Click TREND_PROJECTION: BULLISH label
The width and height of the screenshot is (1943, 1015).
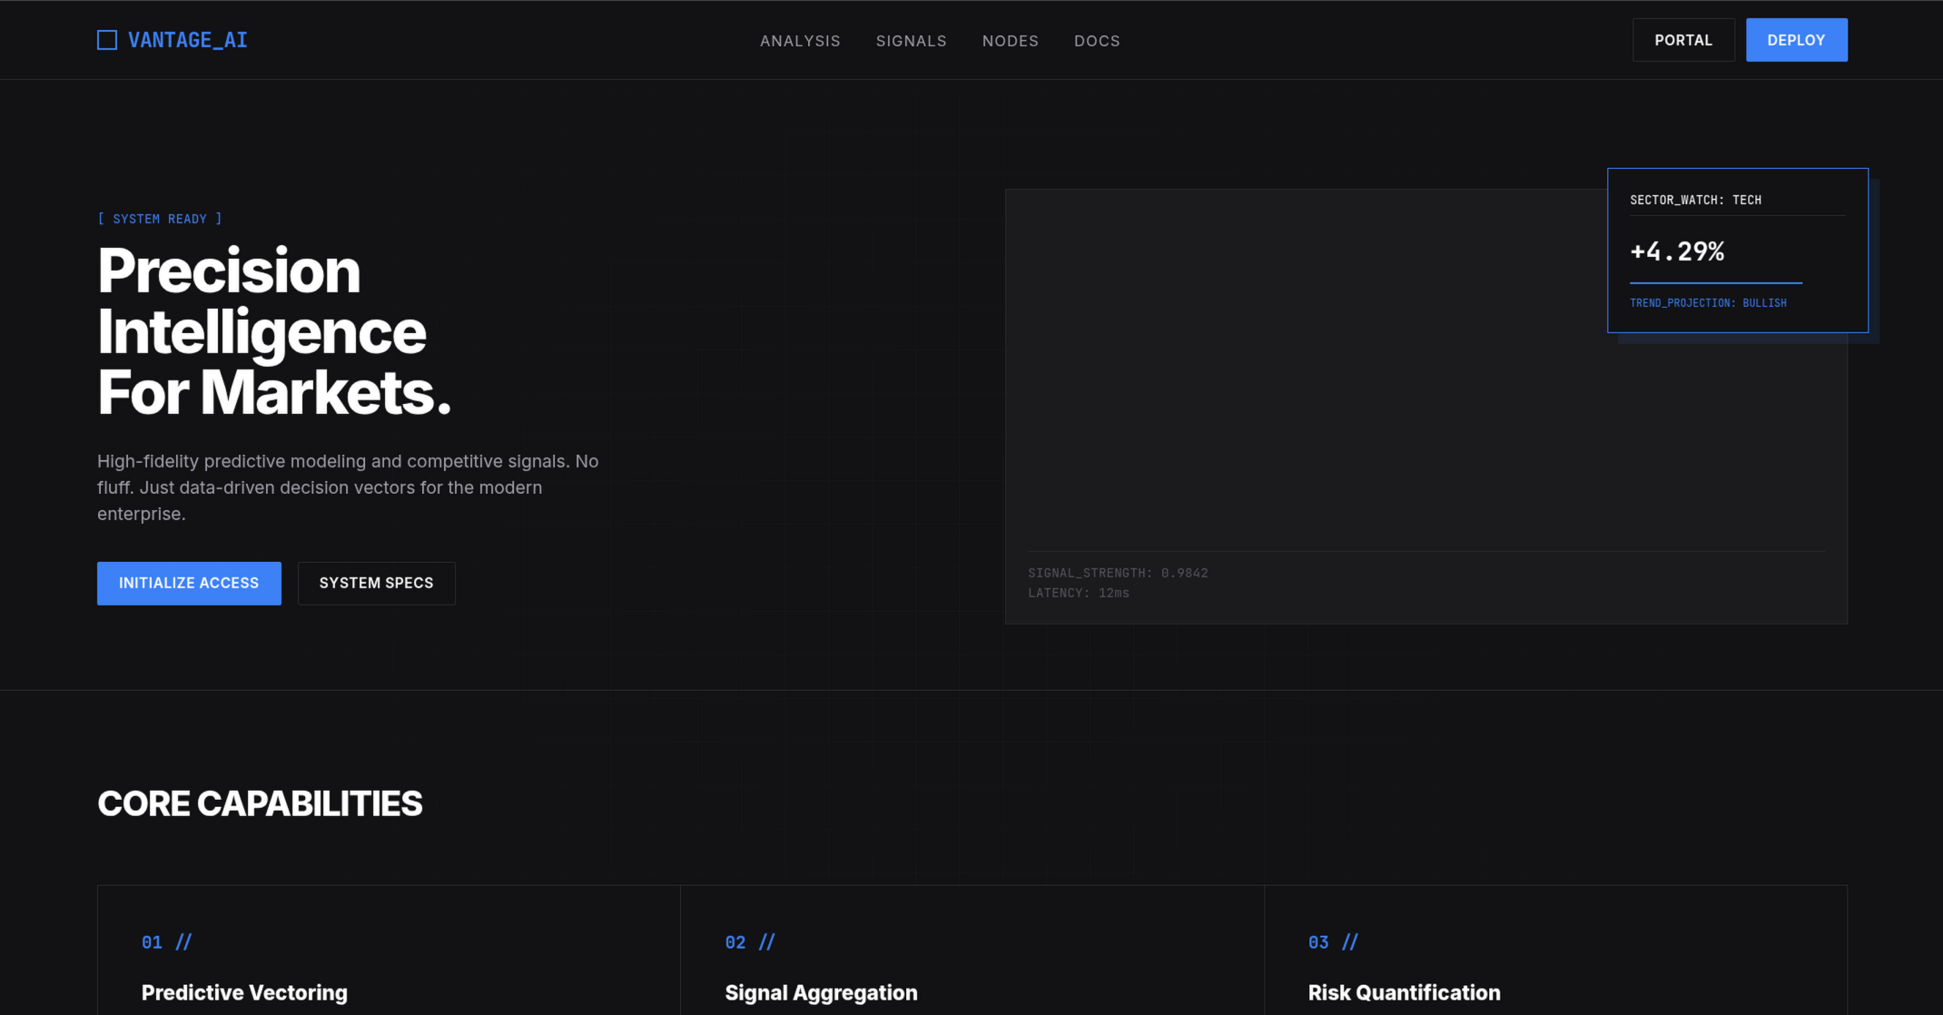1707,303
